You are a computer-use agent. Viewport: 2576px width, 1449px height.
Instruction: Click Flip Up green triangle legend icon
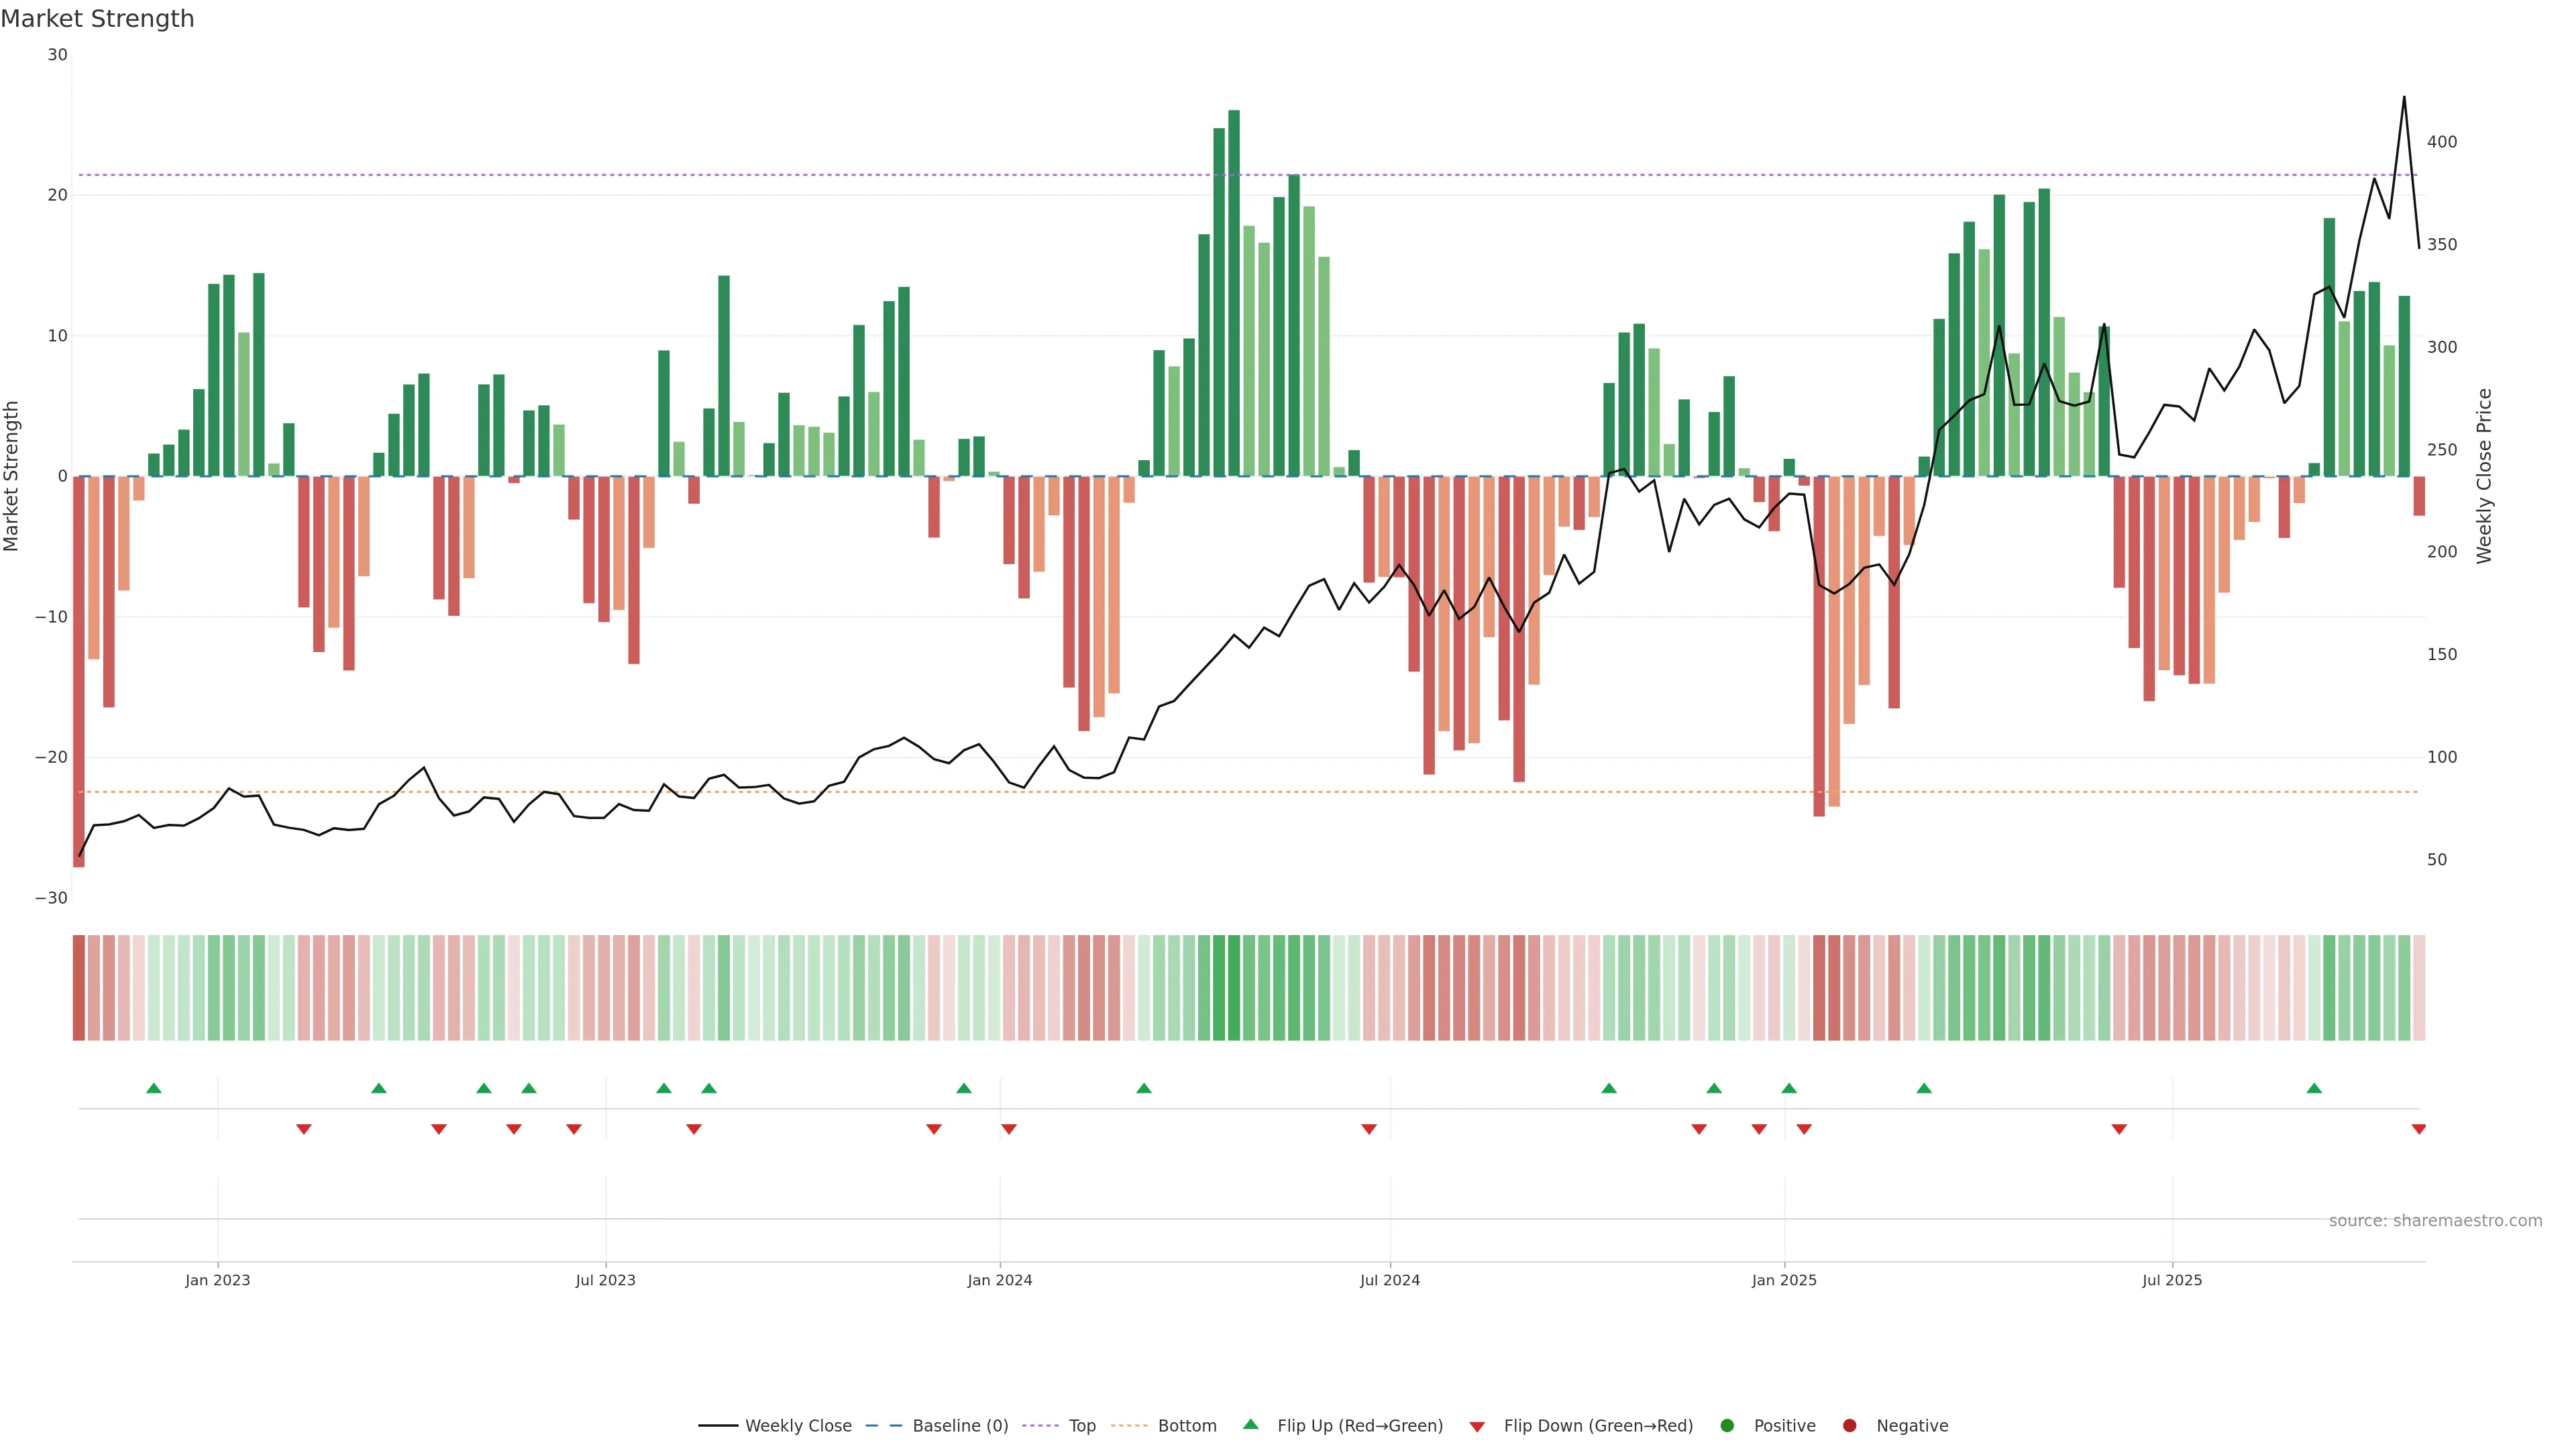click(1250, 1424)
